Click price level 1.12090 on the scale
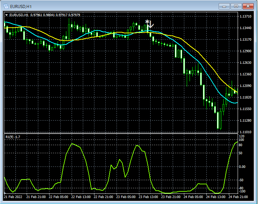 pyautogui.click(x=245, y=86)
